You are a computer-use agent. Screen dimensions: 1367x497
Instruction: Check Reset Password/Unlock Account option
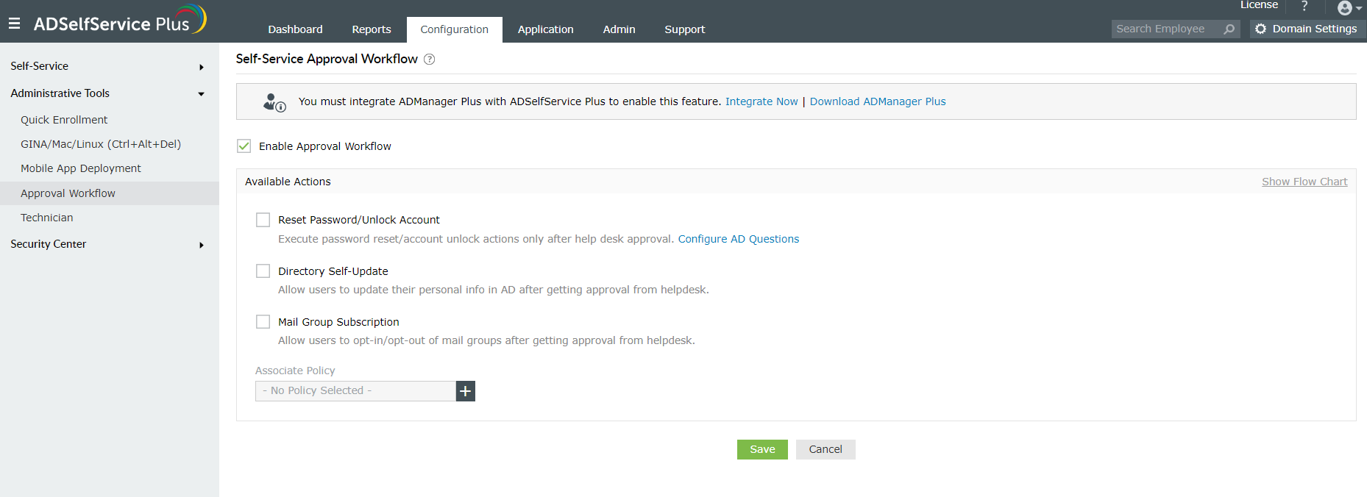pos(263,220)
